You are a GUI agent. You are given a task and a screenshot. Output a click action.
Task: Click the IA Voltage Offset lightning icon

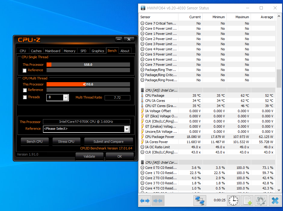(142, 111)
